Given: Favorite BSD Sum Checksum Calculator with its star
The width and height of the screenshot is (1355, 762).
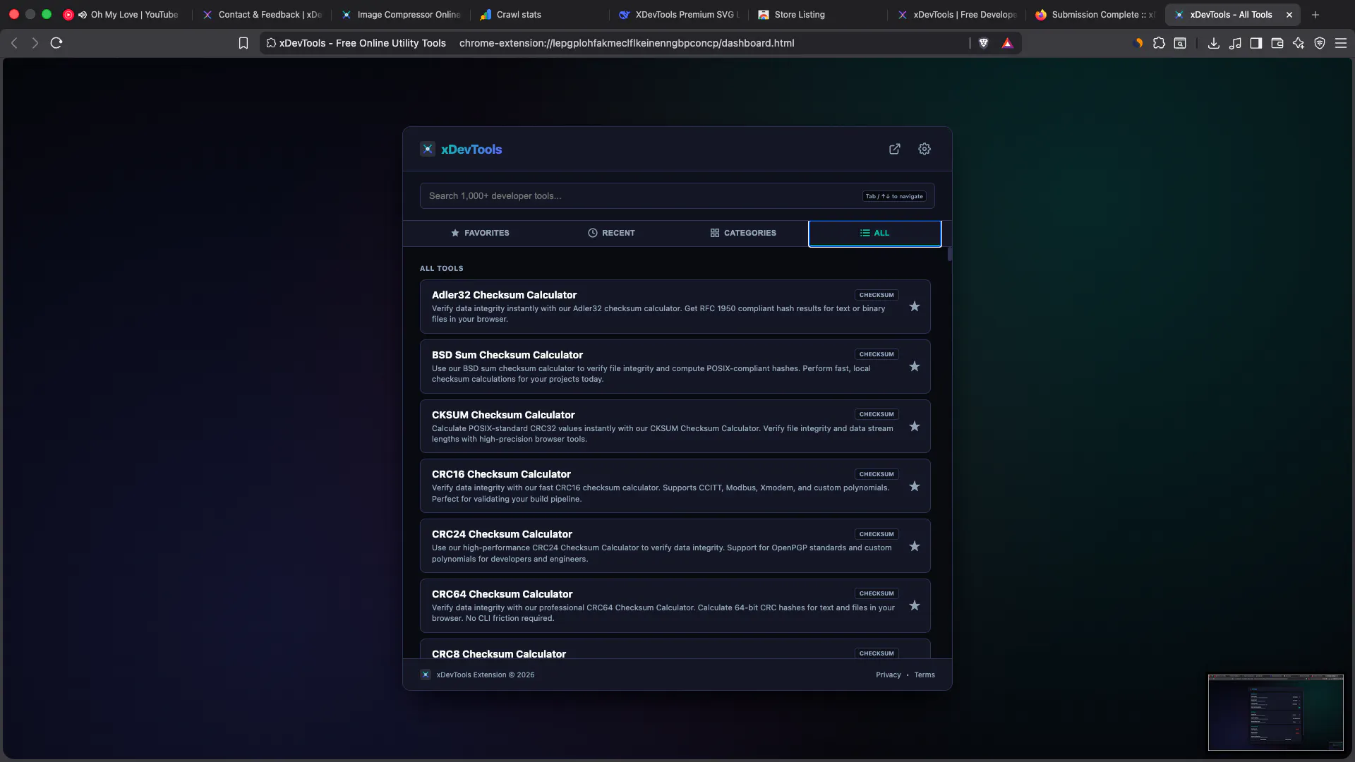Looking at the screenshot, I should [915, 366].
